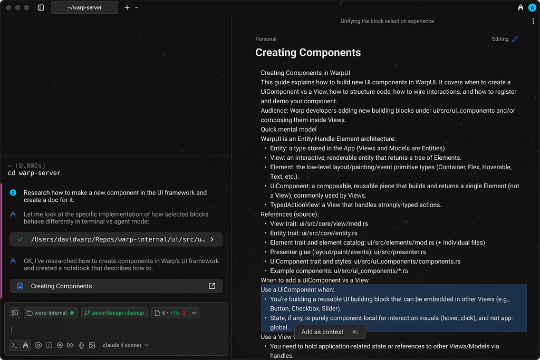This screenshot has width=540, height=360.
Task: Click the Creating Components document icon
Action: click(21, 286)
